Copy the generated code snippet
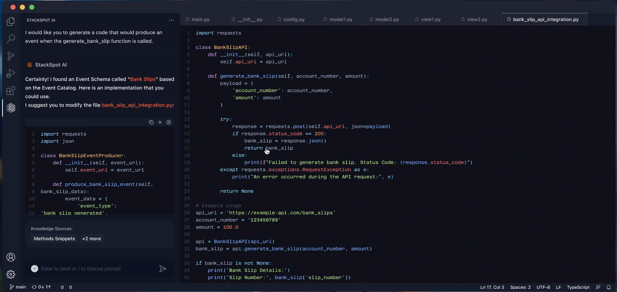The height and width of the screenshot is (292, 617). pyautogui.click(x=151, y=122)
